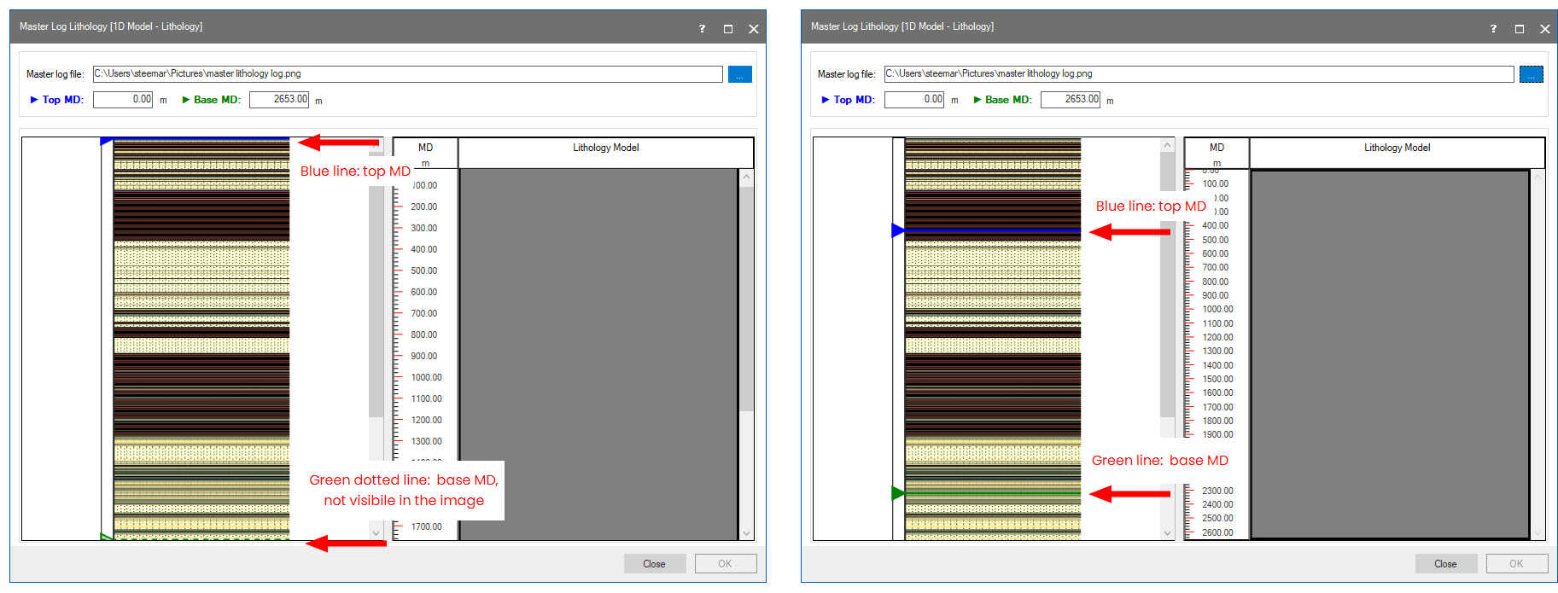Click the browse button in the right dialog
Viewport: 1558px width, 593px height.
tap(1531, 75)
